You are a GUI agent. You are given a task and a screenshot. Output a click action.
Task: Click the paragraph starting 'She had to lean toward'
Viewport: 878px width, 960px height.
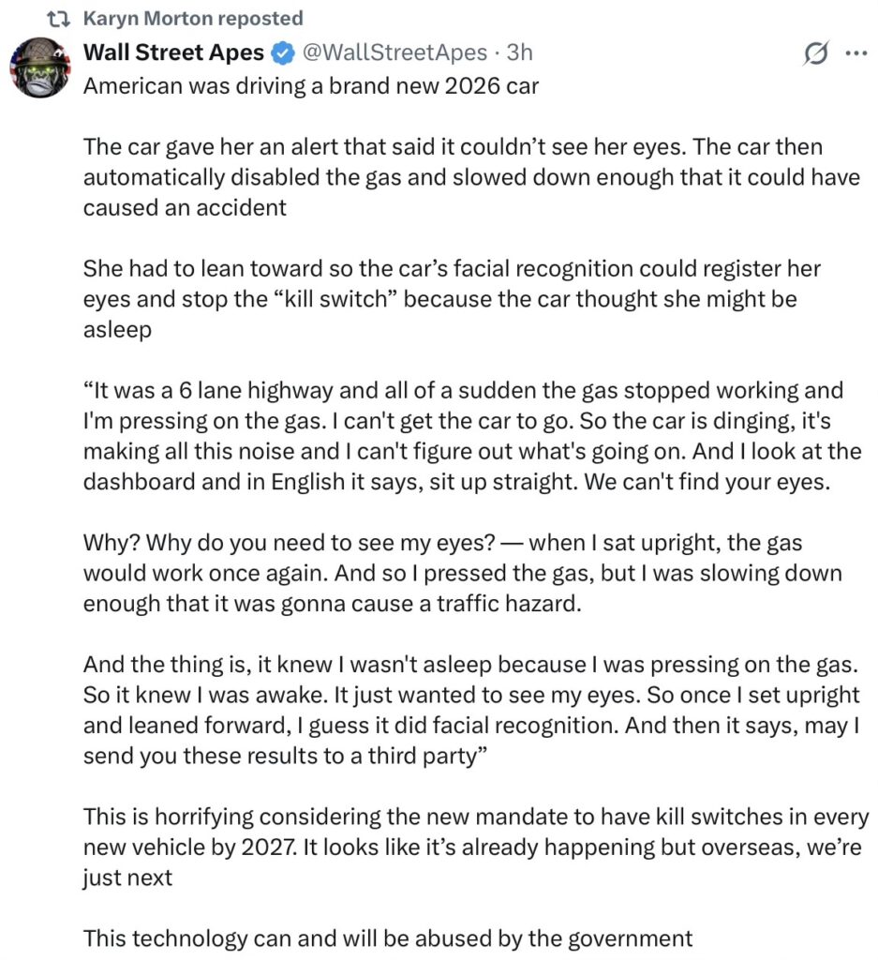452,299
